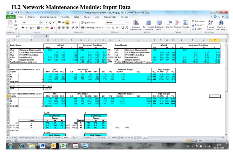Cut selection with the scissors icon

click(x=15, y=21)
